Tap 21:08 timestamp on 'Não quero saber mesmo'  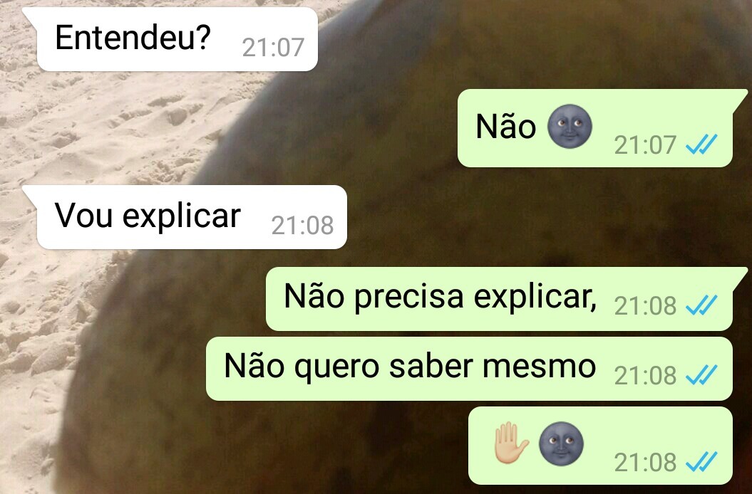pyautogui.click(x=645, y=375)
